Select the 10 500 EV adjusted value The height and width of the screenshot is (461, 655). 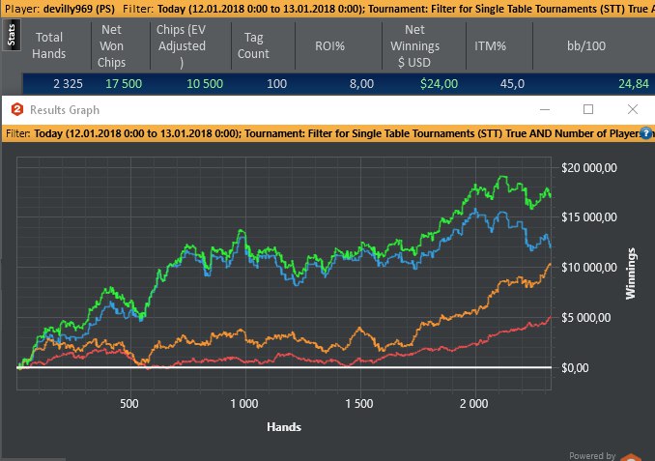[205, 83]
